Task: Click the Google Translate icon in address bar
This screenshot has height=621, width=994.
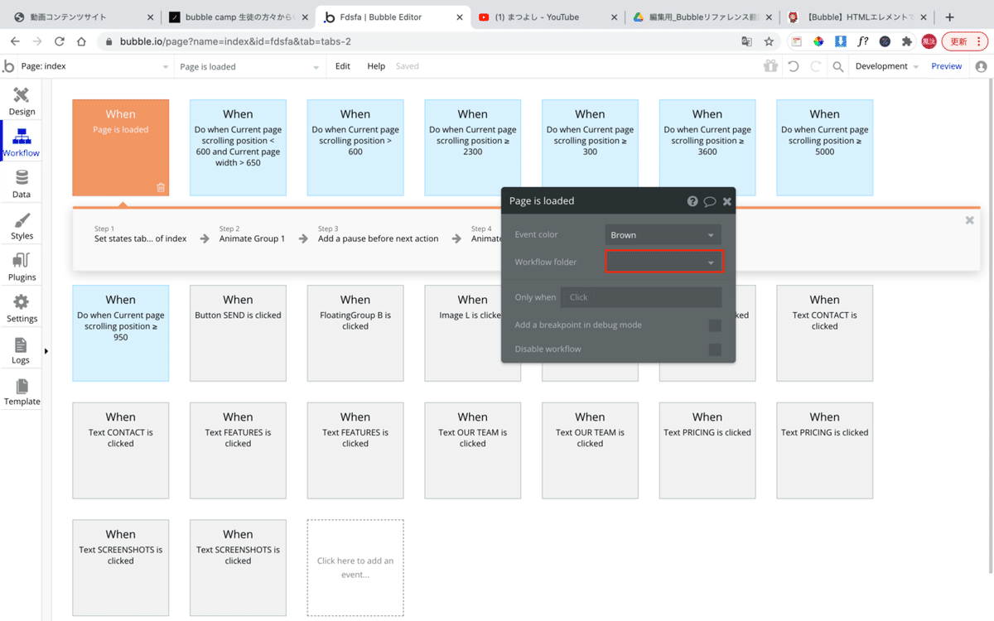Action: coord(747,41)
